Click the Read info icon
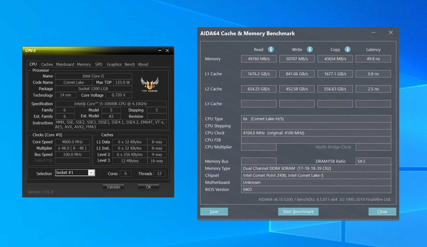Image resolution: width=427 pixels, height=247 pixels. pos(271,49)
